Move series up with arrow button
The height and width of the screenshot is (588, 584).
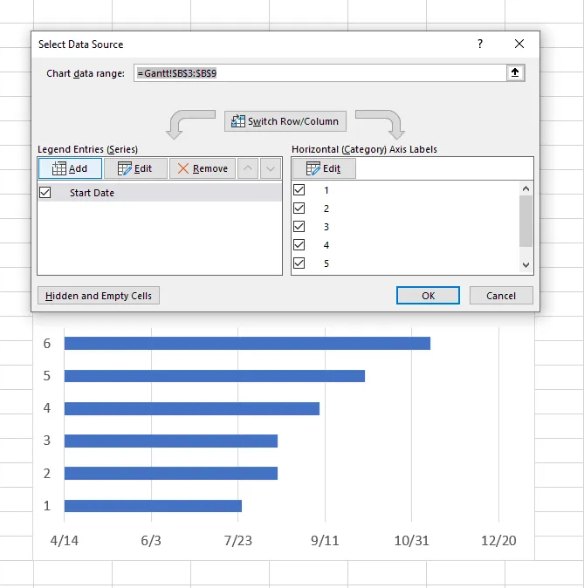tap(248, 168)
